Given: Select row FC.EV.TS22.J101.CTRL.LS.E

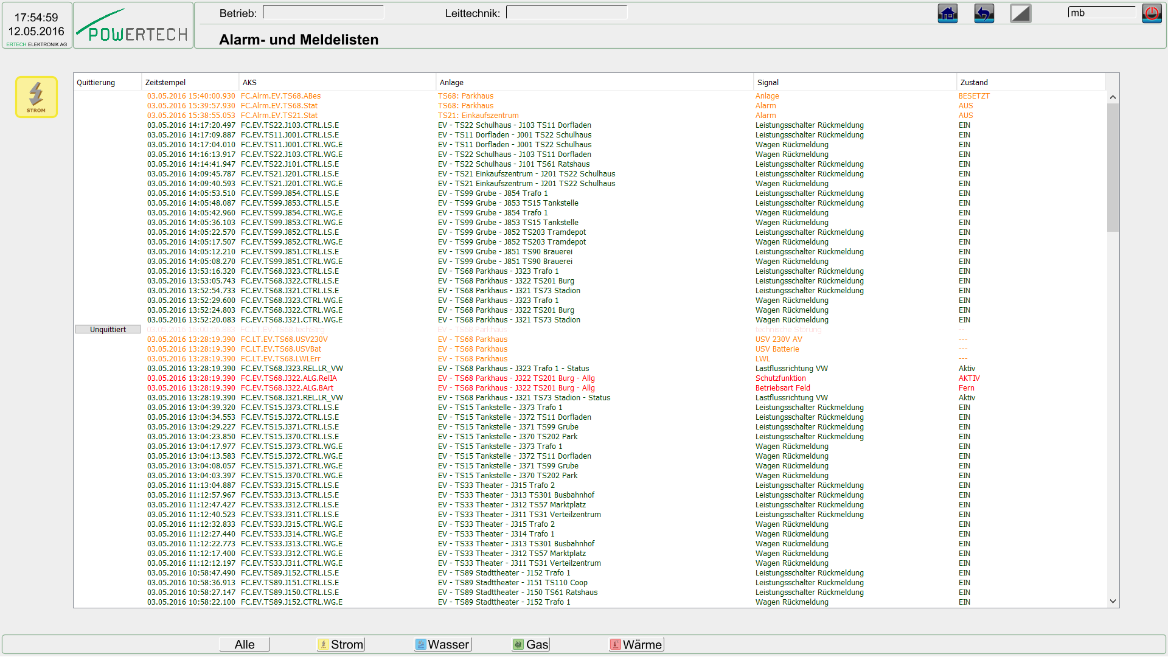Looking at the screenshot, I should [x=590, y=164].
